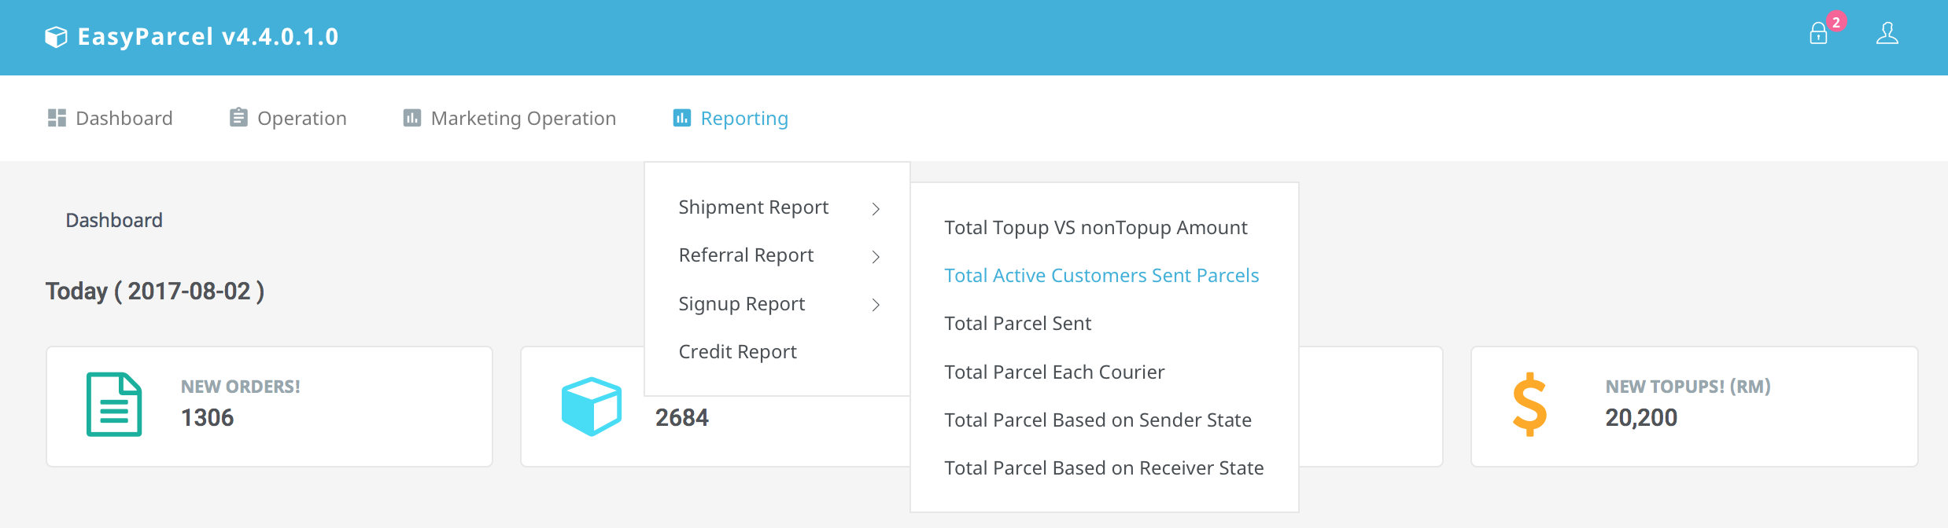Viewport: 1948px width, 528px height.
Task: Click the orange dollar sign icon
Action: click(x=1529, y=405)
